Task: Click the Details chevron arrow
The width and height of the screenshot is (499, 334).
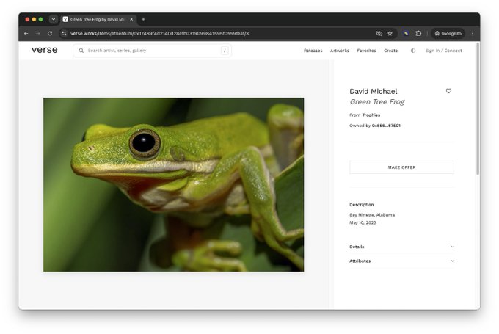Action: (453, 247)
